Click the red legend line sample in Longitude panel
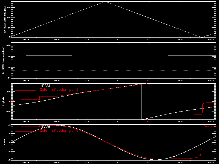This screenshot has height=164, width=219. (25, 91)
